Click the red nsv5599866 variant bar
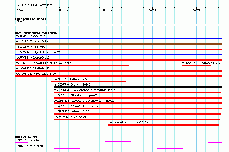 click(137, 119)
